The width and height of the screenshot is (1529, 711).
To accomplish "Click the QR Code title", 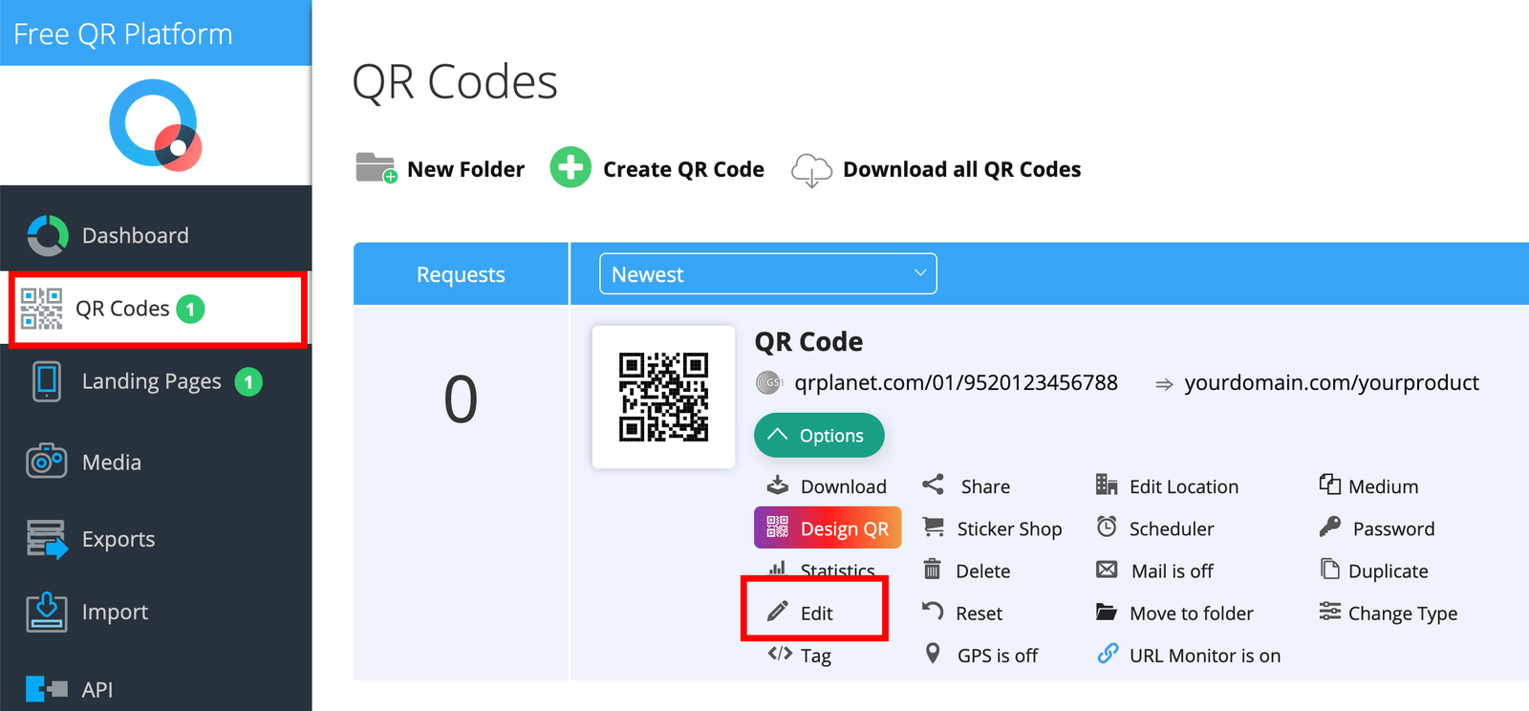I will click(x=808, y=341).
